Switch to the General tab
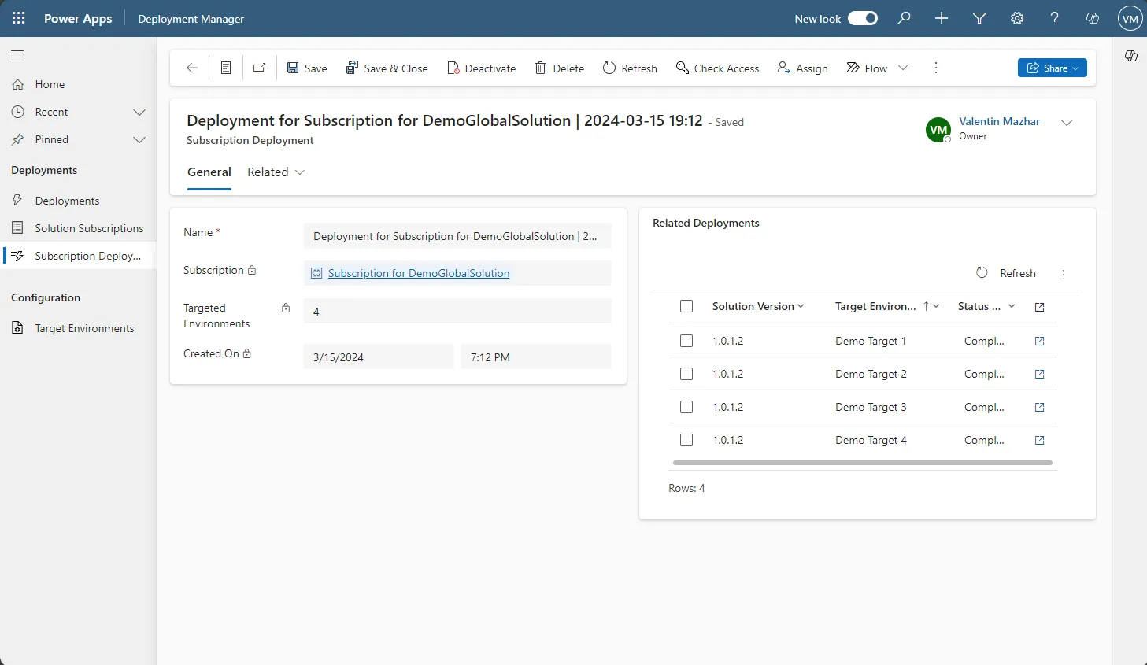Screen dimensions: 1147x665 [x=209, y=172]
